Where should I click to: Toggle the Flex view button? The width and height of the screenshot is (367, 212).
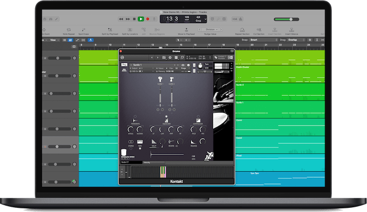pyautogui.click(x=83, y=40)
